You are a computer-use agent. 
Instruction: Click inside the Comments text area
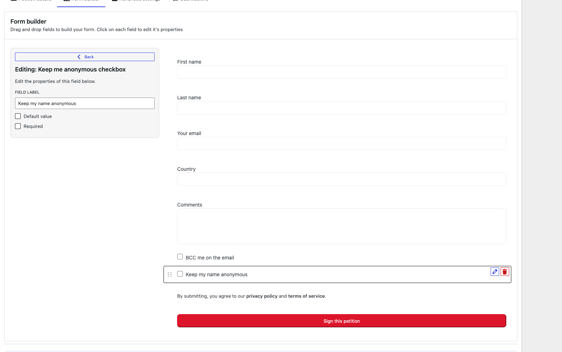point(341,226)
